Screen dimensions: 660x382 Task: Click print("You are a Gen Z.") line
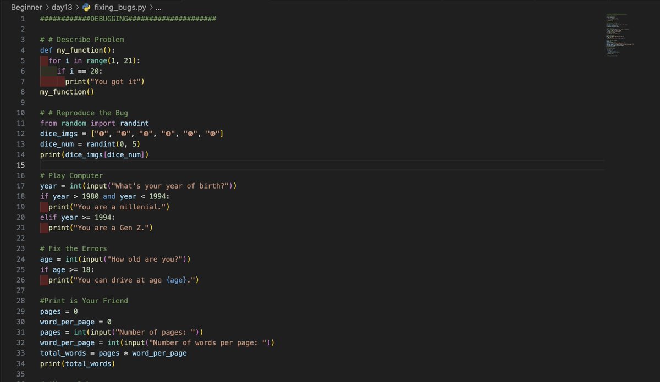coord(101,228)
